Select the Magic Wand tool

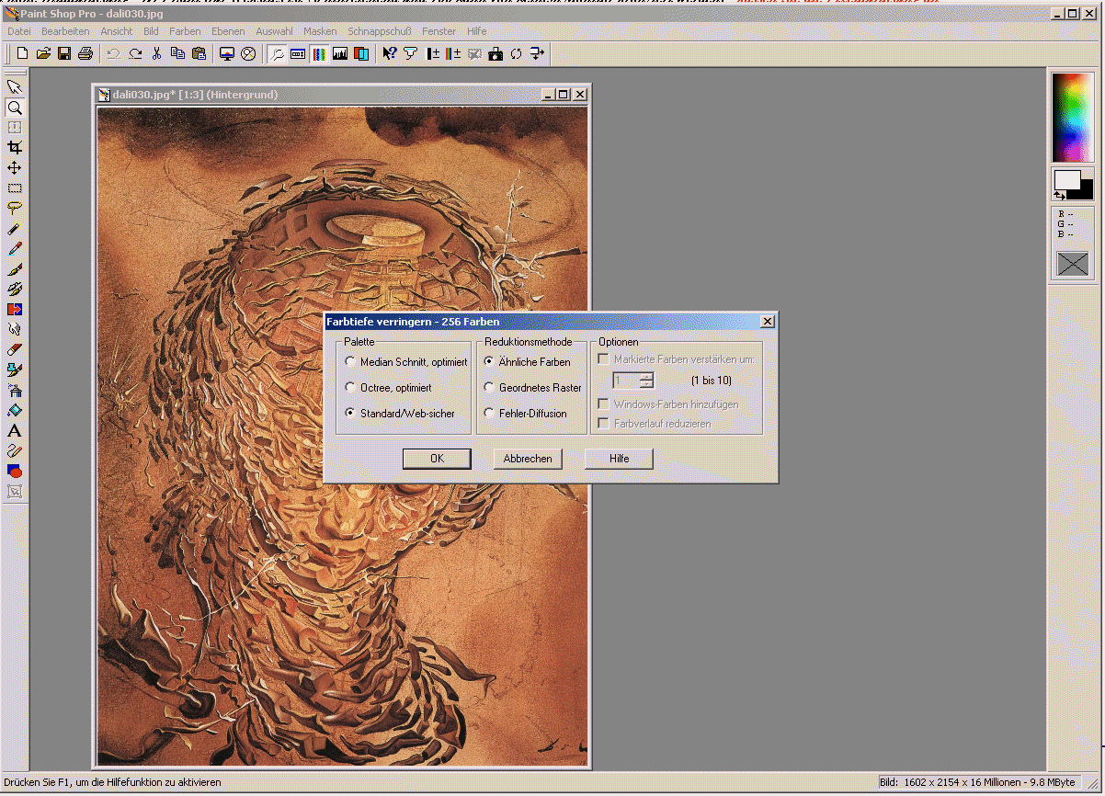coord(15,229)
